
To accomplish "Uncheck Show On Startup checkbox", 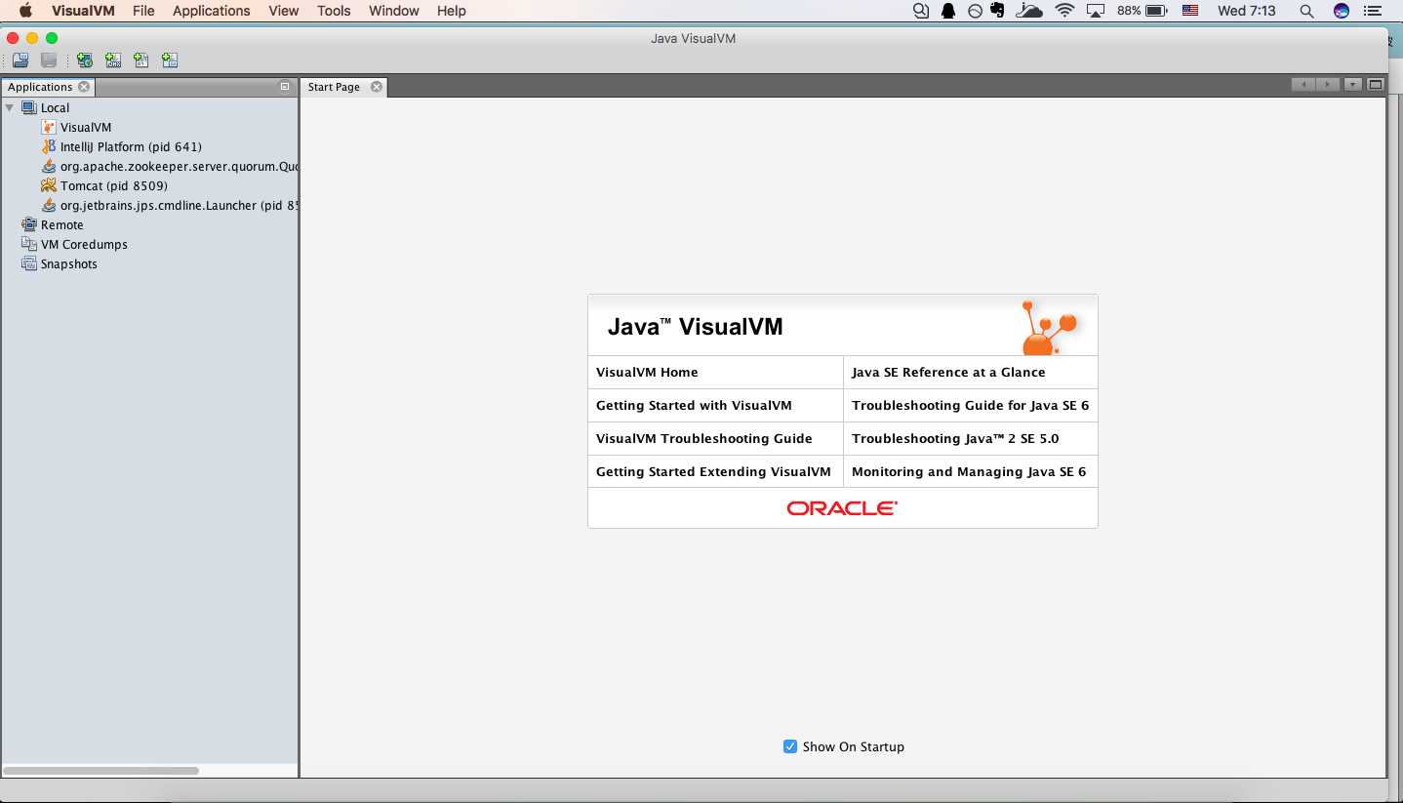I will (790, 746).
